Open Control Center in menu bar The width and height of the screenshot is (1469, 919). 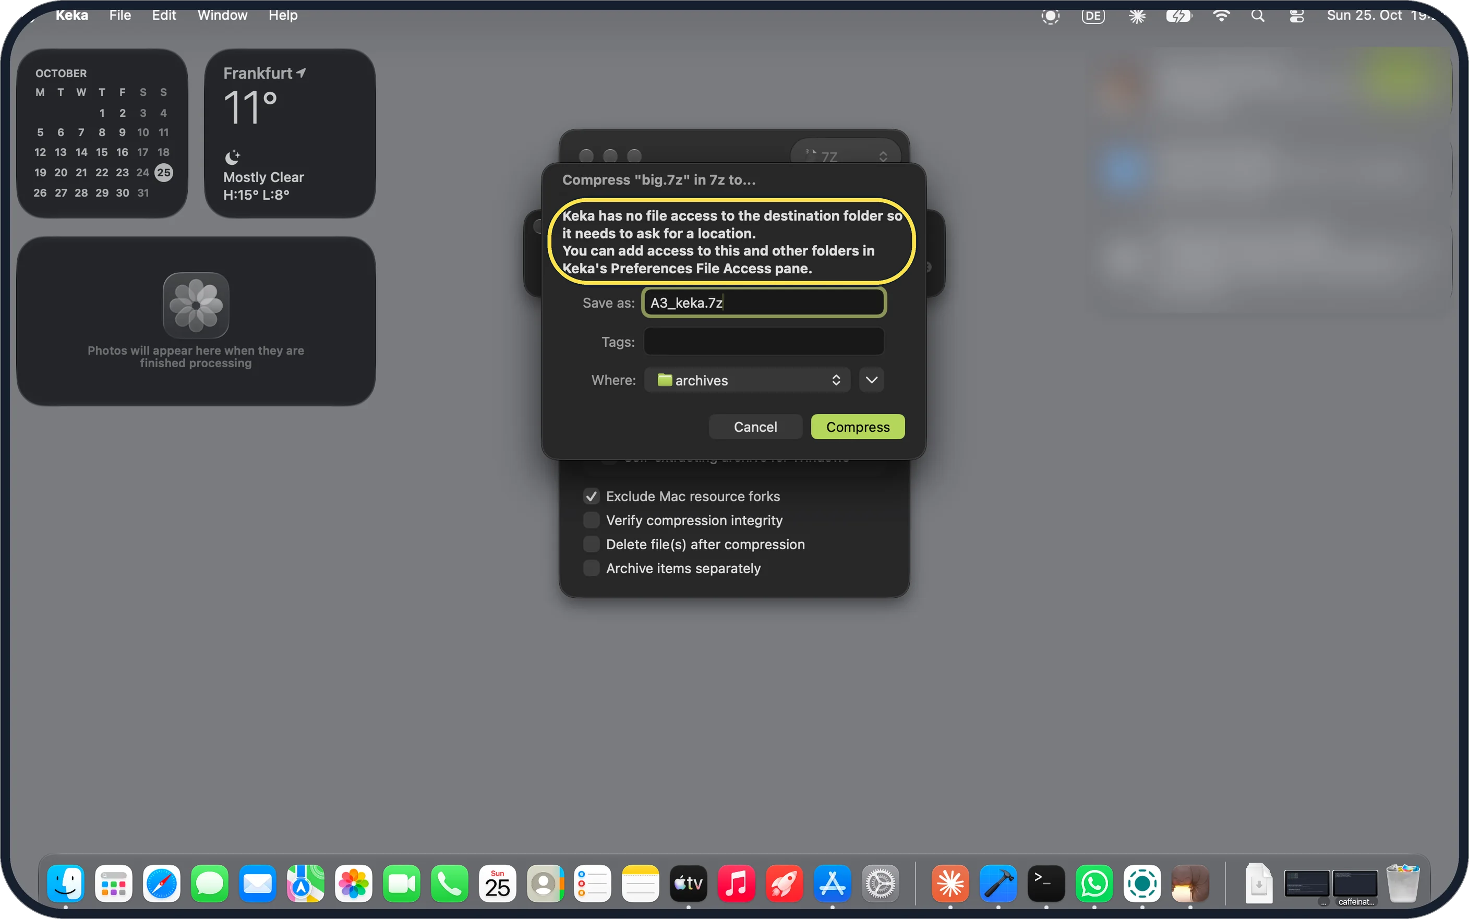(1297, 16)
